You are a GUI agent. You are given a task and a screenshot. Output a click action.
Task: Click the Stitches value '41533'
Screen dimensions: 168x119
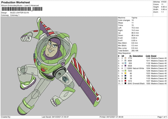(164, 2)
